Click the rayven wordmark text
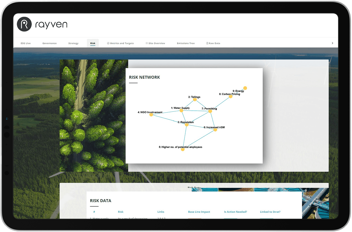 51,25
